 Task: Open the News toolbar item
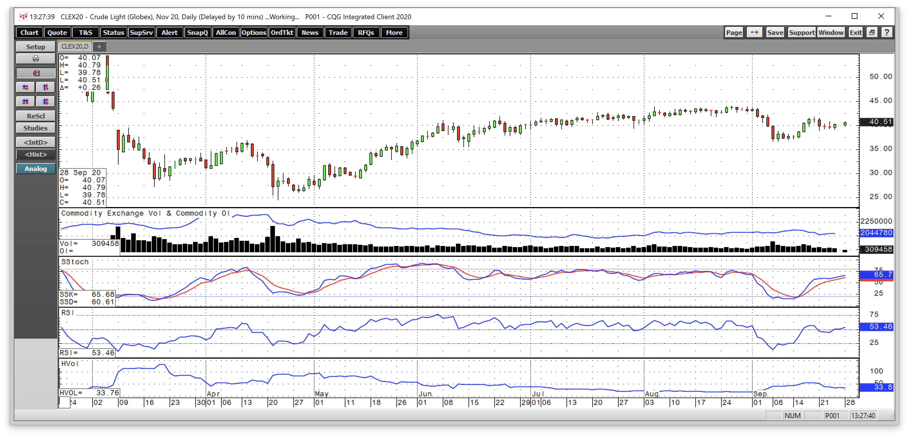point(310,32)
